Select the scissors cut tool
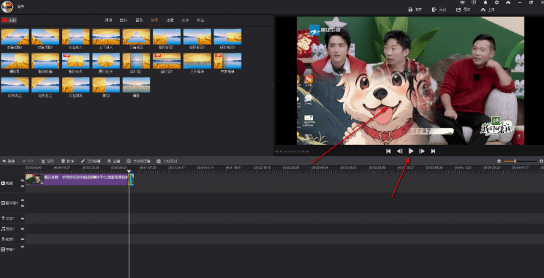The height and width of the screenshot is (278, 544). click(x=44, y=161)
